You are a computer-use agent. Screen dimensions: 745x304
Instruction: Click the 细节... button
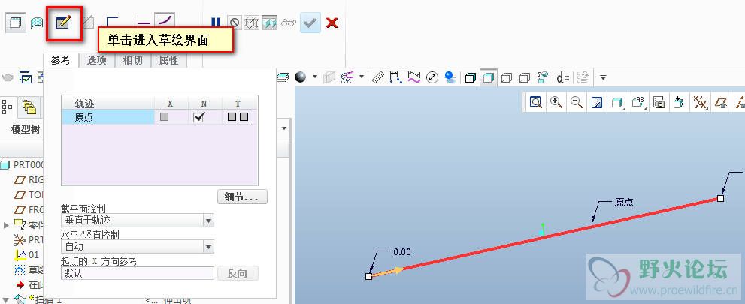pyautogui.click(x=242, y=197)
